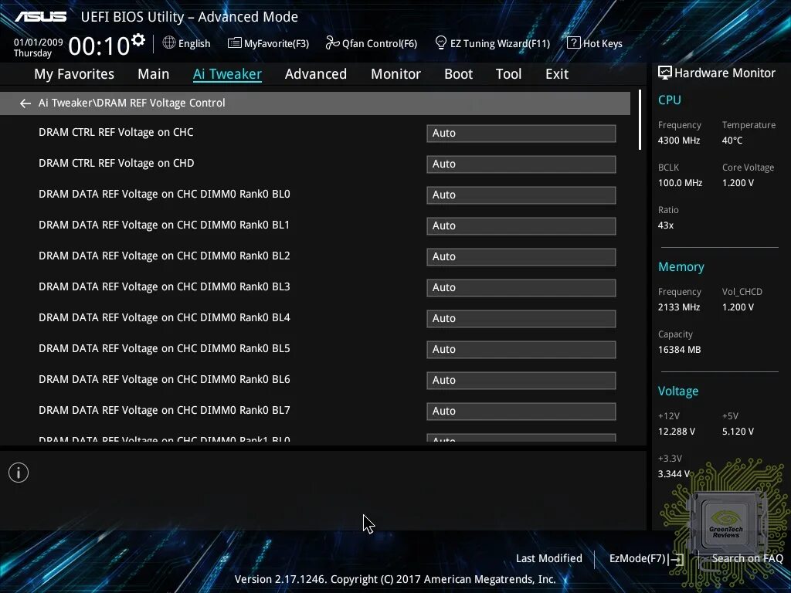Click Memory Frequency 2133 MHz value
791x593 pixels.
pos(679,307)
